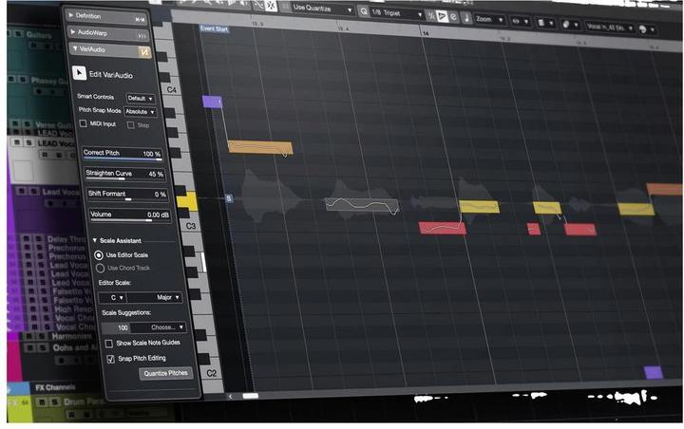Click grid icon left of Use Quantize

click(x=285, y=7)
